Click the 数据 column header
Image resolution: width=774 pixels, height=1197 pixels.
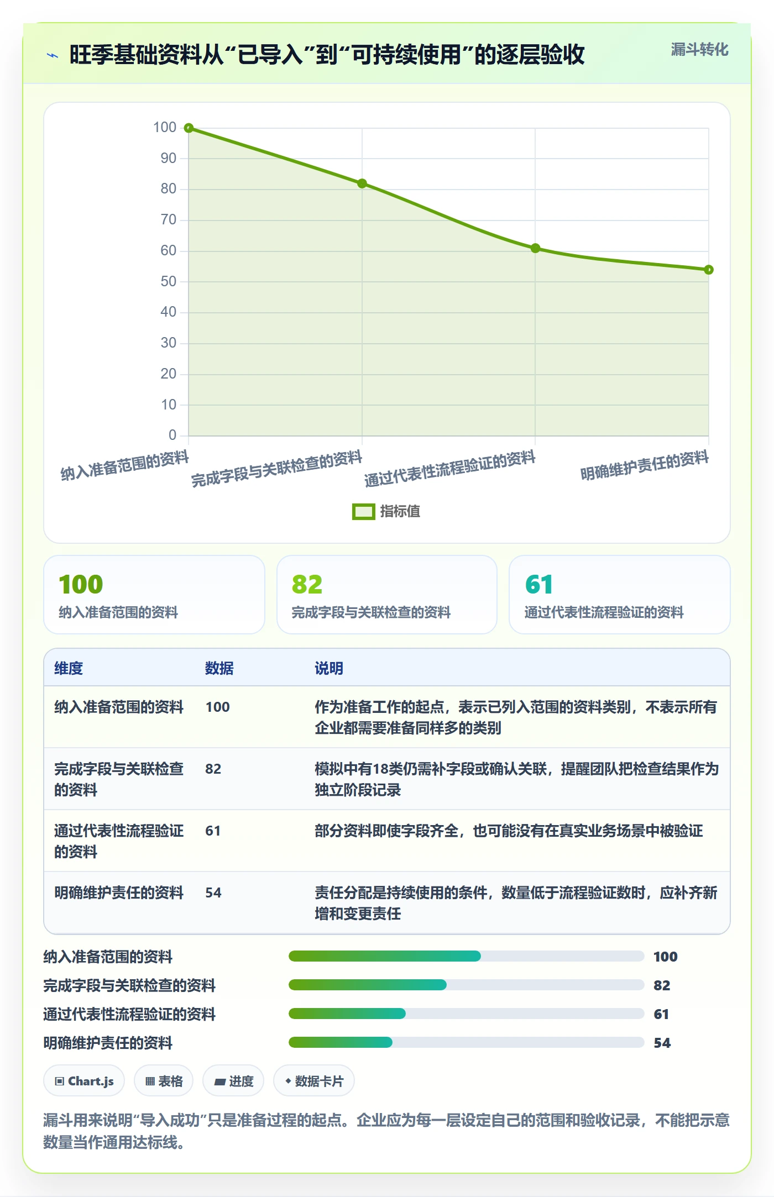(219, 668)
